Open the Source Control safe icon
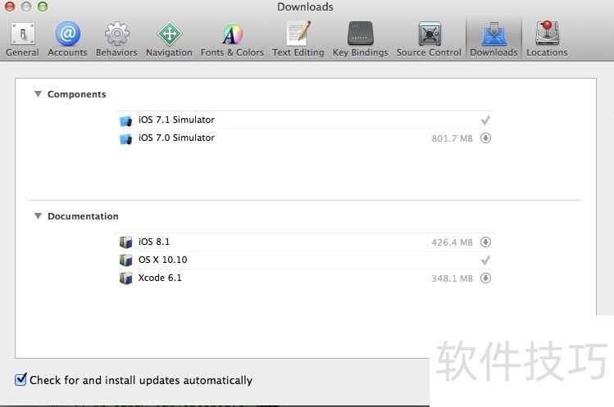614x407 pixels. 430,34
